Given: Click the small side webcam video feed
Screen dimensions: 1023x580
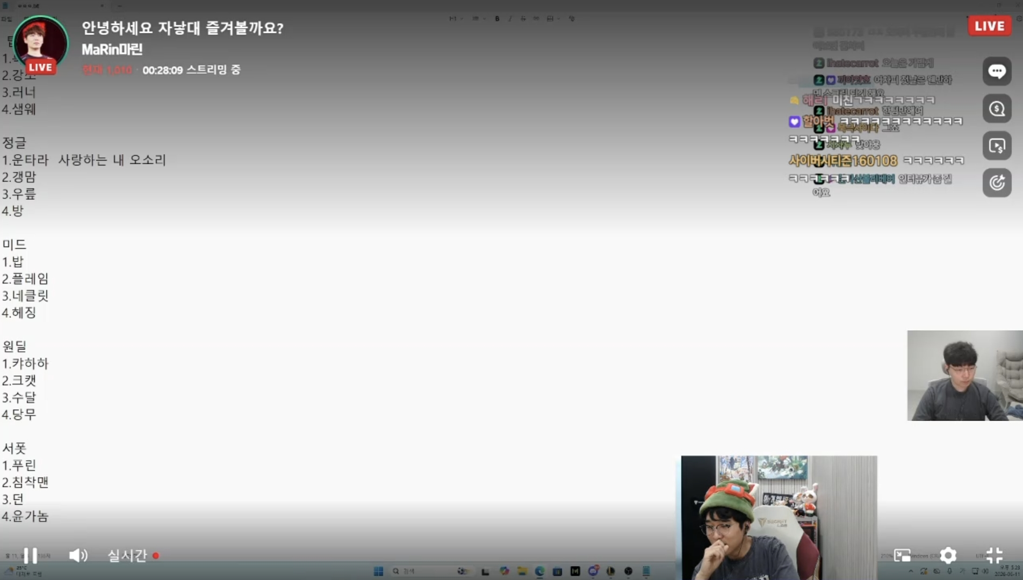Looking at the screenshot, I should click(x=965, y=375).
